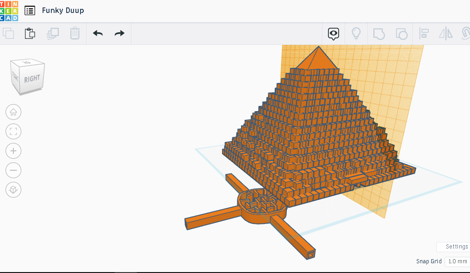Undo the last action
Viewport: 470px width, 273px height.
coord(98,33)
